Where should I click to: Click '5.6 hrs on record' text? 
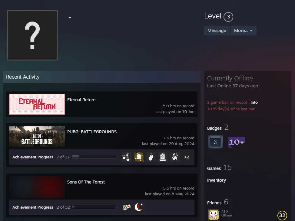tap(178, 188)
